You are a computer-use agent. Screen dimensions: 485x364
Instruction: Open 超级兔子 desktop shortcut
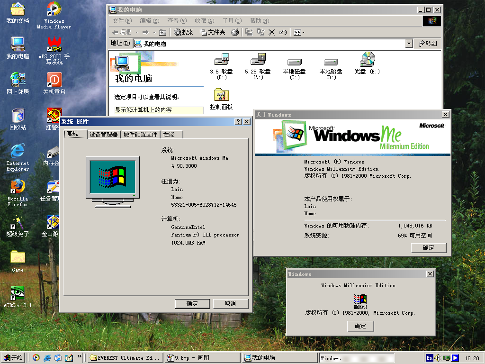pos(18,226)
